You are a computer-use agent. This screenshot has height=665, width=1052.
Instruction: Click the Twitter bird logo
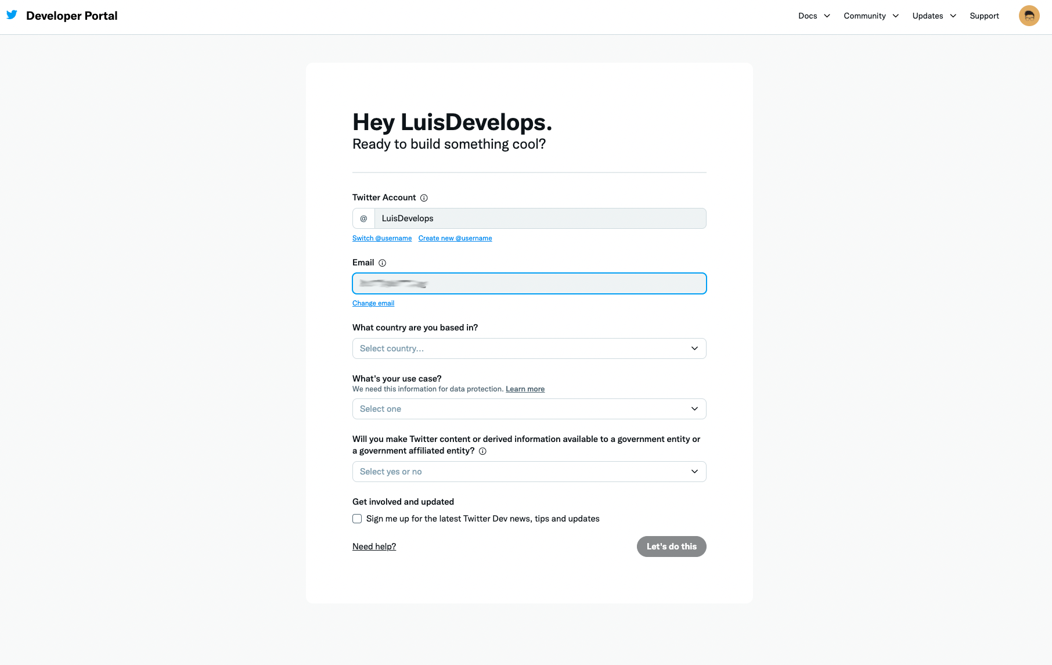12,15
